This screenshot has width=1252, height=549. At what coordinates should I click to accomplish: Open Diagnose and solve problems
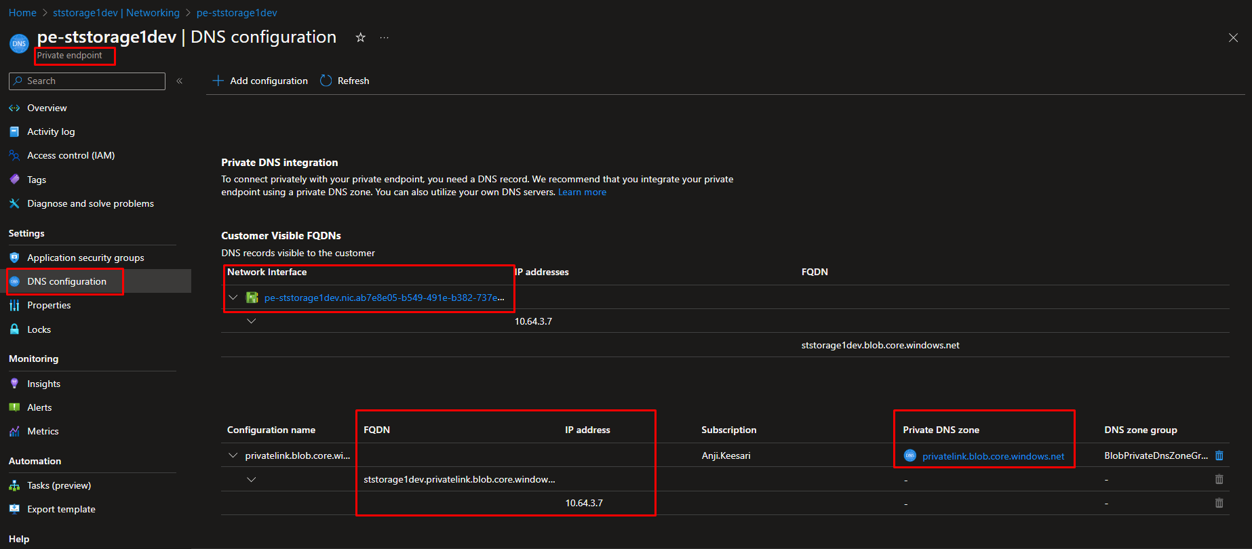90,203
